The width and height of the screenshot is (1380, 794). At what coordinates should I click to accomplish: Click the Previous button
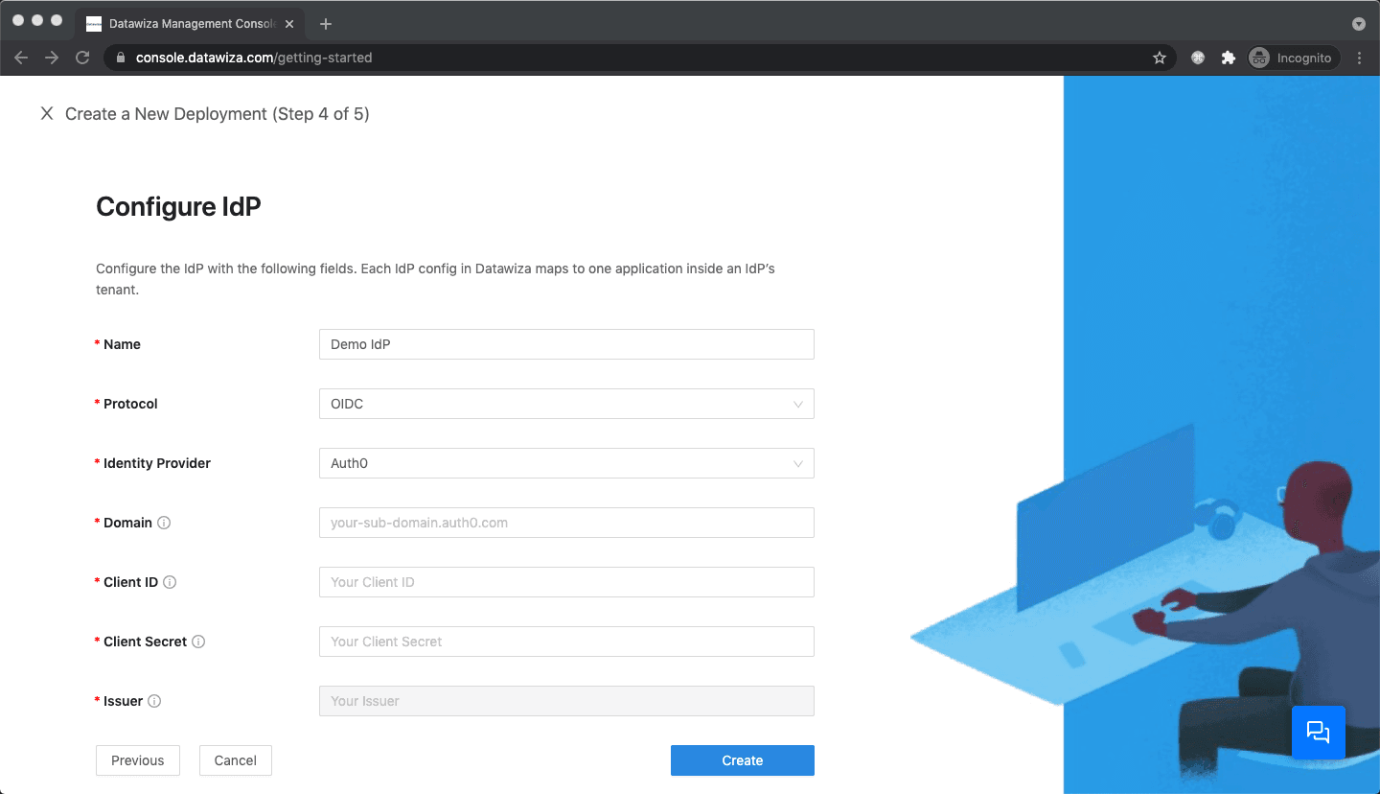click(x=137, y=760)
